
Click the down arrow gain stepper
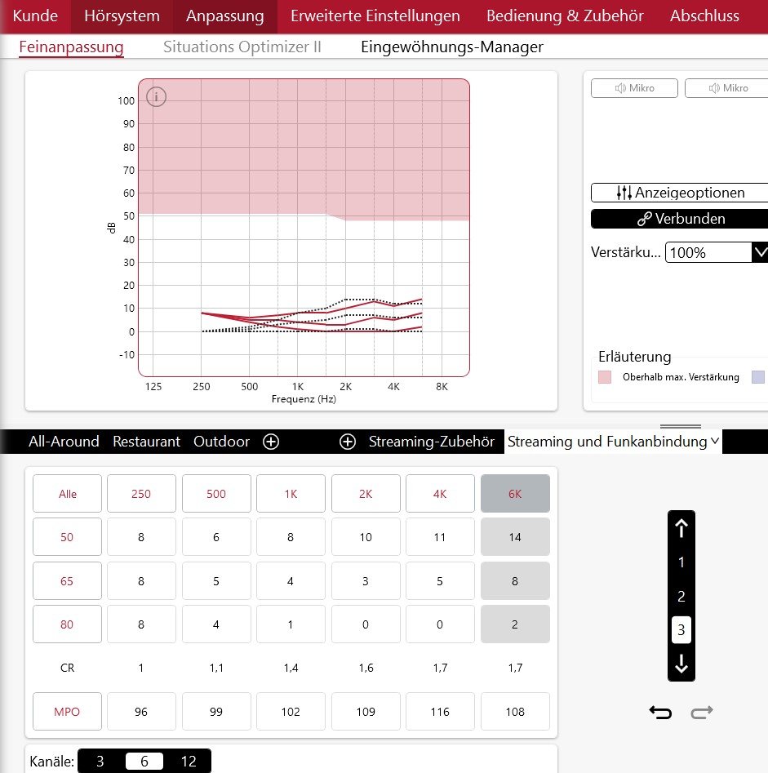tap(681, 664)
